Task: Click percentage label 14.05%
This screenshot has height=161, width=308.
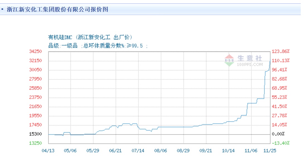Action: click(x=279, y=125)
